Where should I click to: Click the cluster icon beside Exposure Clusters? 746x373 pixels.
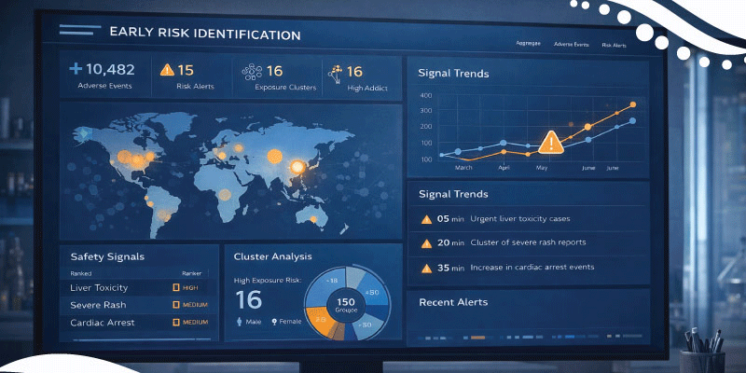tap(252, 72)
